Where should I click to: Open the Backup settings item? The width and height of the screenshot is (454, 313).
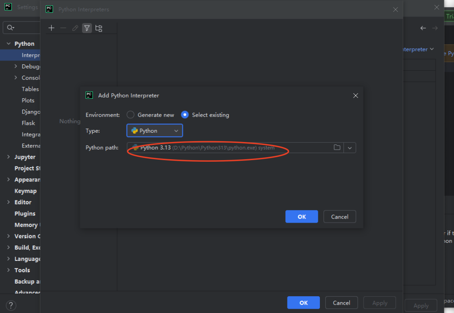click(27, 281)
